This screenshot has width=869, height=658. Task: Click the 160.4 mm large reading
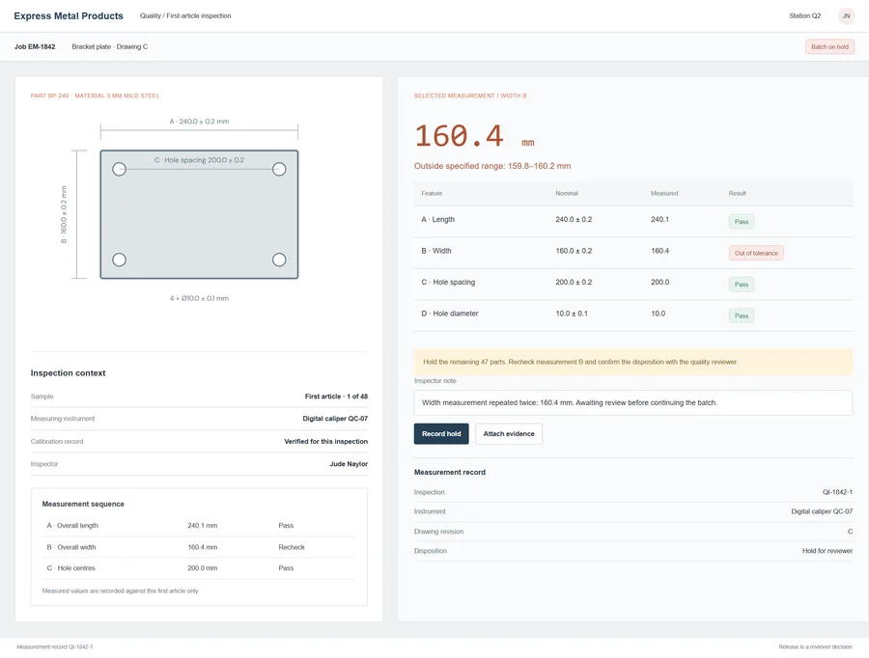[474, 136]
